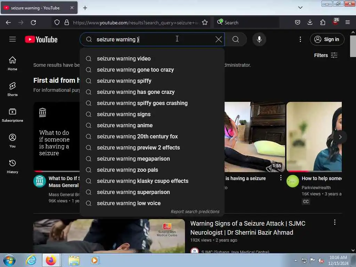
Task: Open the 'What to do if someone' thumbnail
Action: pos(57,137)
